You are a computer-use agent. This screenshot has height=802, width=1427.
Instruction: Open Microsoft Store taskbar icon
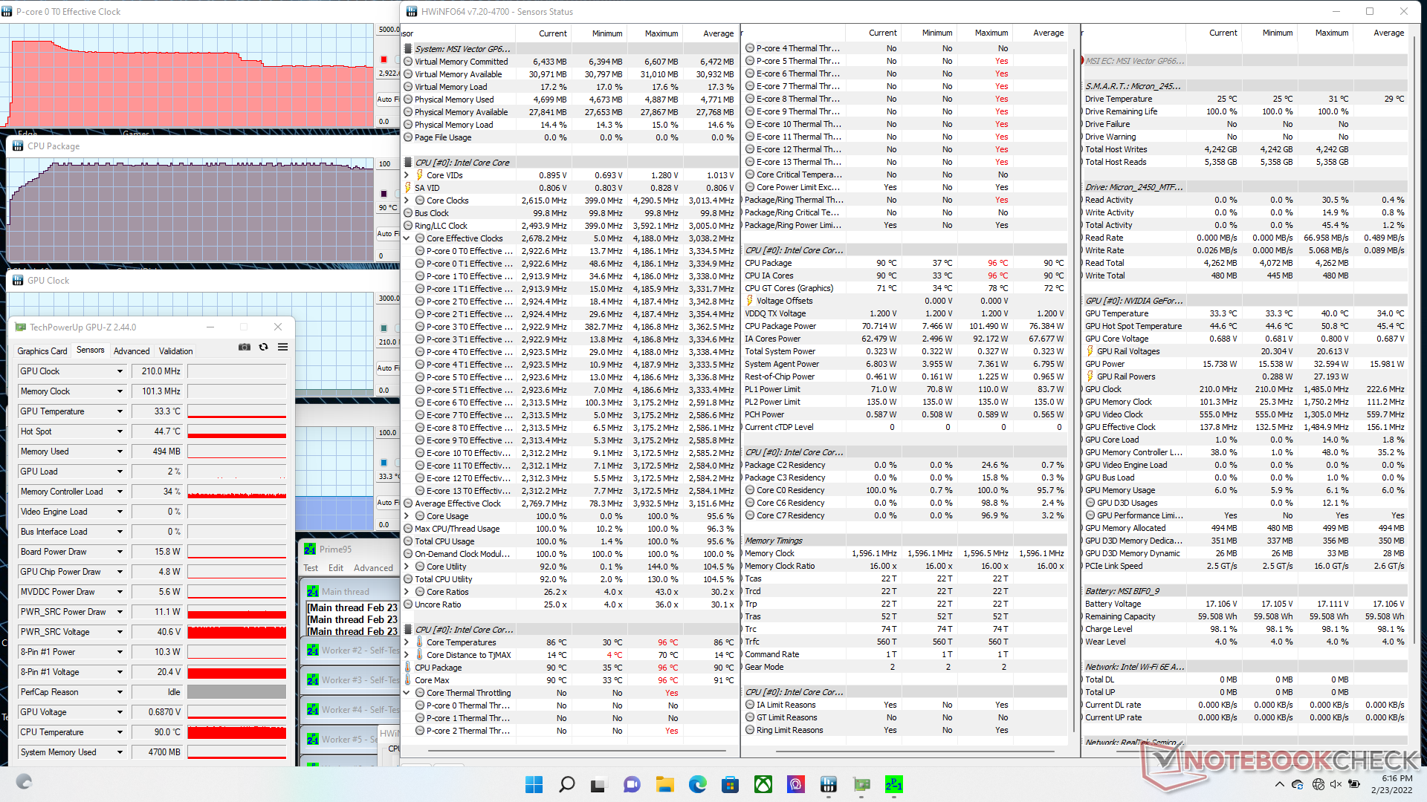point(730,784)
